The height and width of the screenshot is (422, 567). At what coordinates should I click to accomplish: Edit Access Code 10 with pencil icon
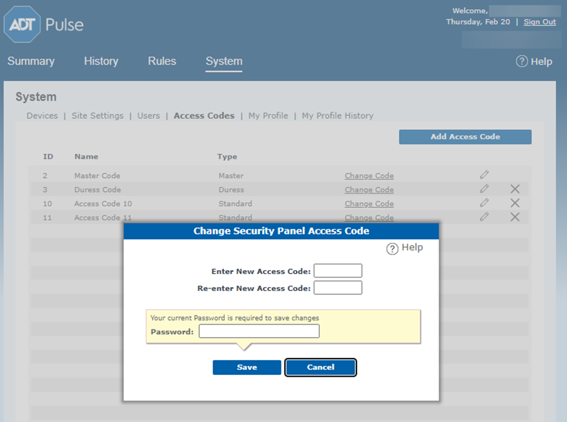[x=484, y=203]
